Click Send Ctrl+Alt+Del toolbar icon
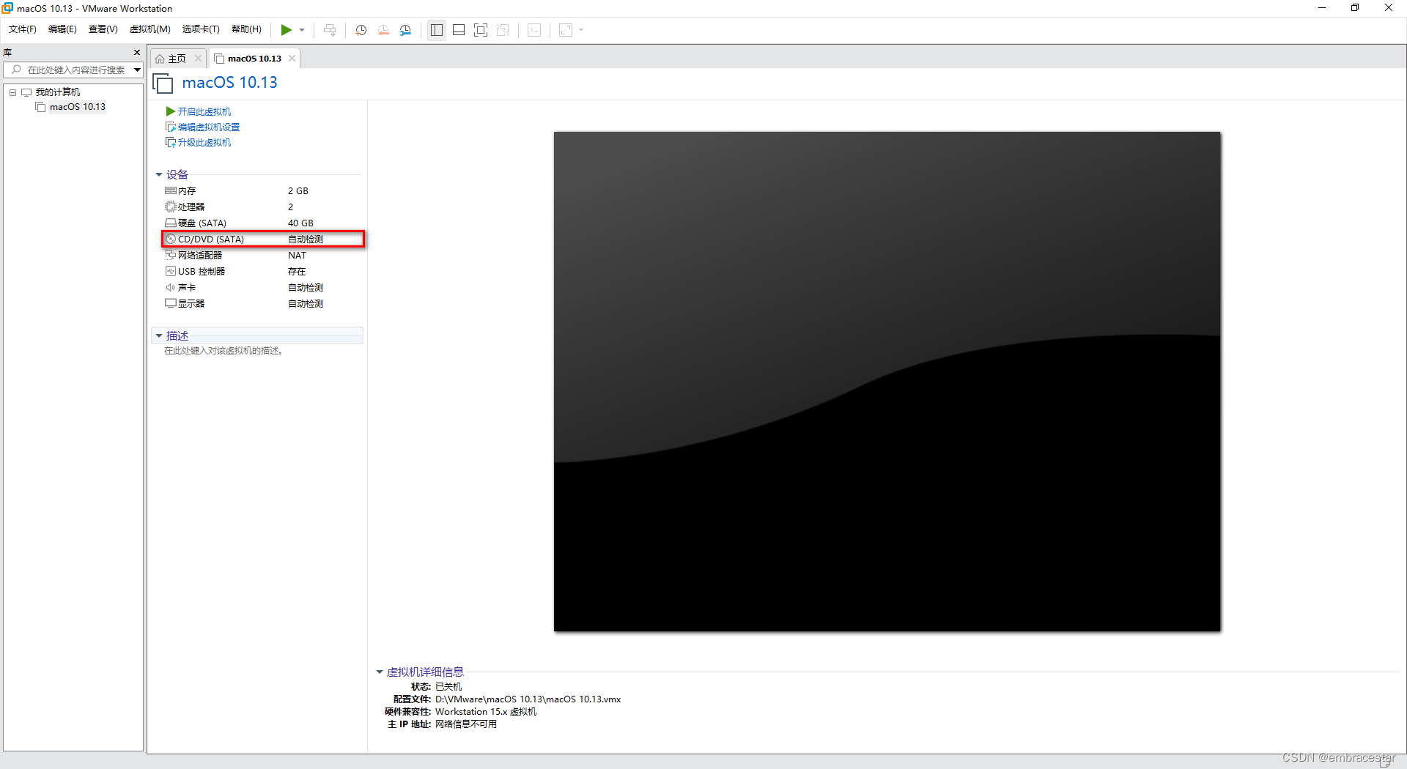This screenshot has width=1407, height=769. (x=330, y=30)
